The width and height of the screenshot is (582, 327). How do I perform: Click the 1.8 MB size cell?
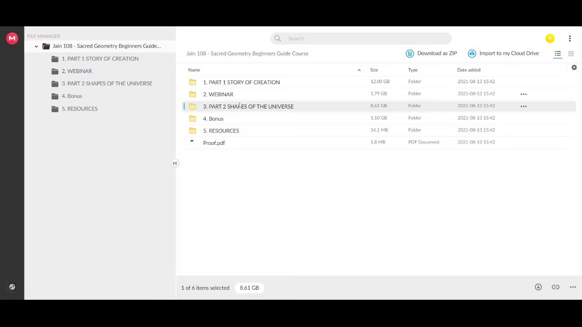378,142
